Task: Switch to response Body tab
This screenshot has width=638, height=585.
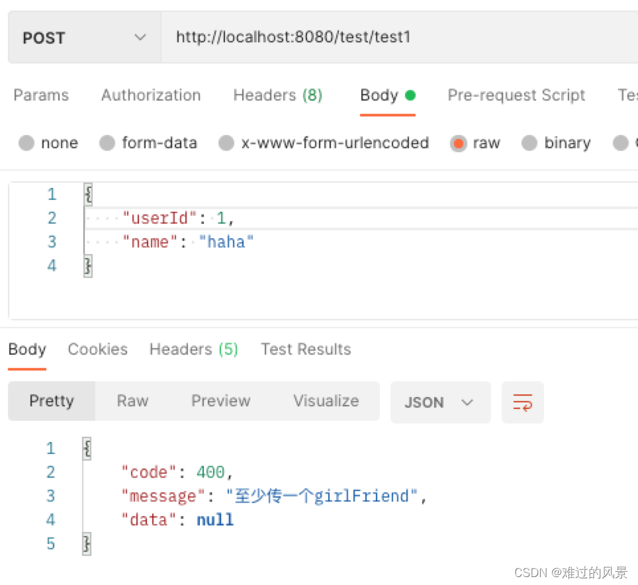Action: click(27, 349)
